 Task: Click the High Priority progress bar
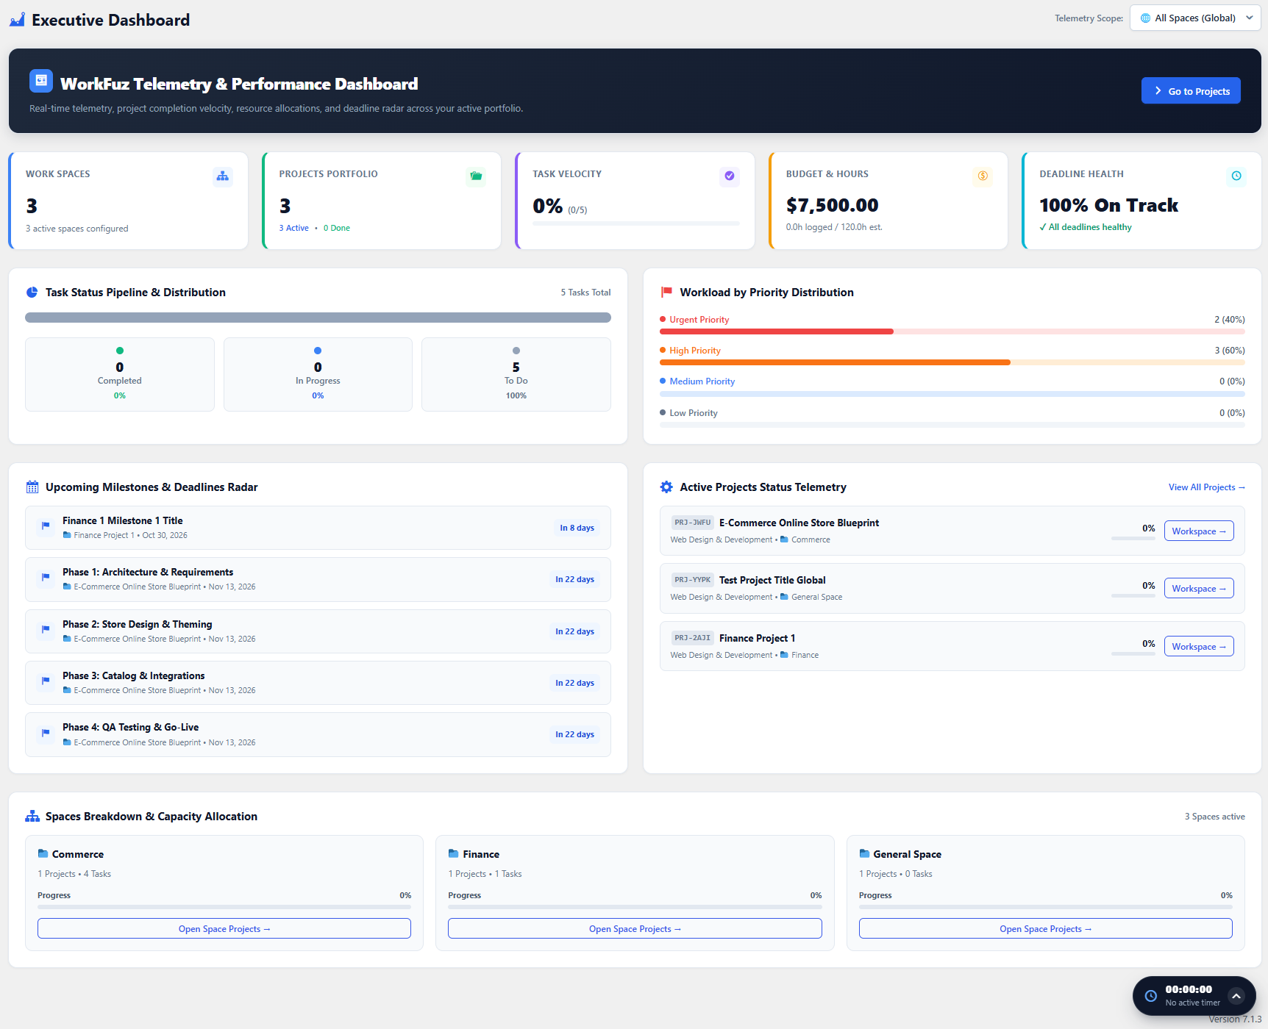click(x=952, y=362)
